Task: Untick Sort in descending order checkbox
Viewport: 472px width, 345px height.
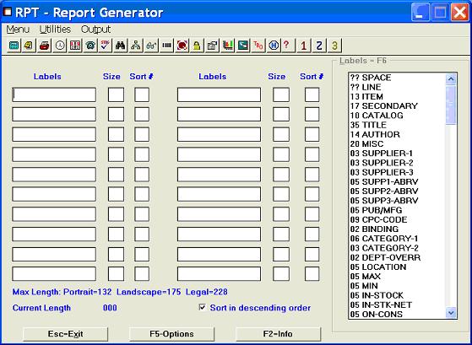Action: (x=203, y=307)
